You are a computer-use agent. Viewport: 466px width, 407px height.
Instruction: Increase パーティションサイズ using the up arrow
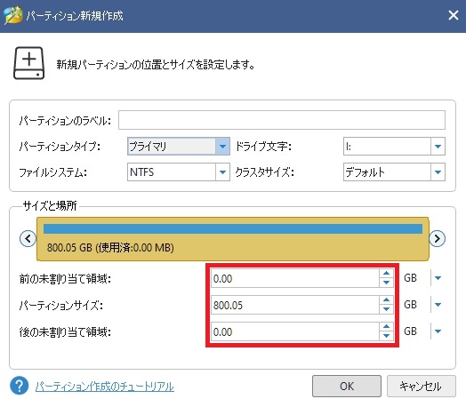386,300
